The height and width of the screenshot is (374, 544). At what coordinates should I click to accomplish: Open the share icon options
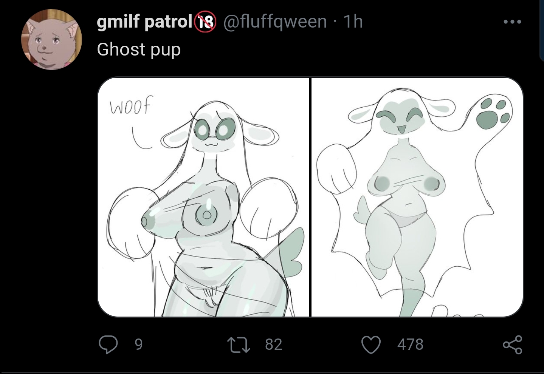coord(512,344)
